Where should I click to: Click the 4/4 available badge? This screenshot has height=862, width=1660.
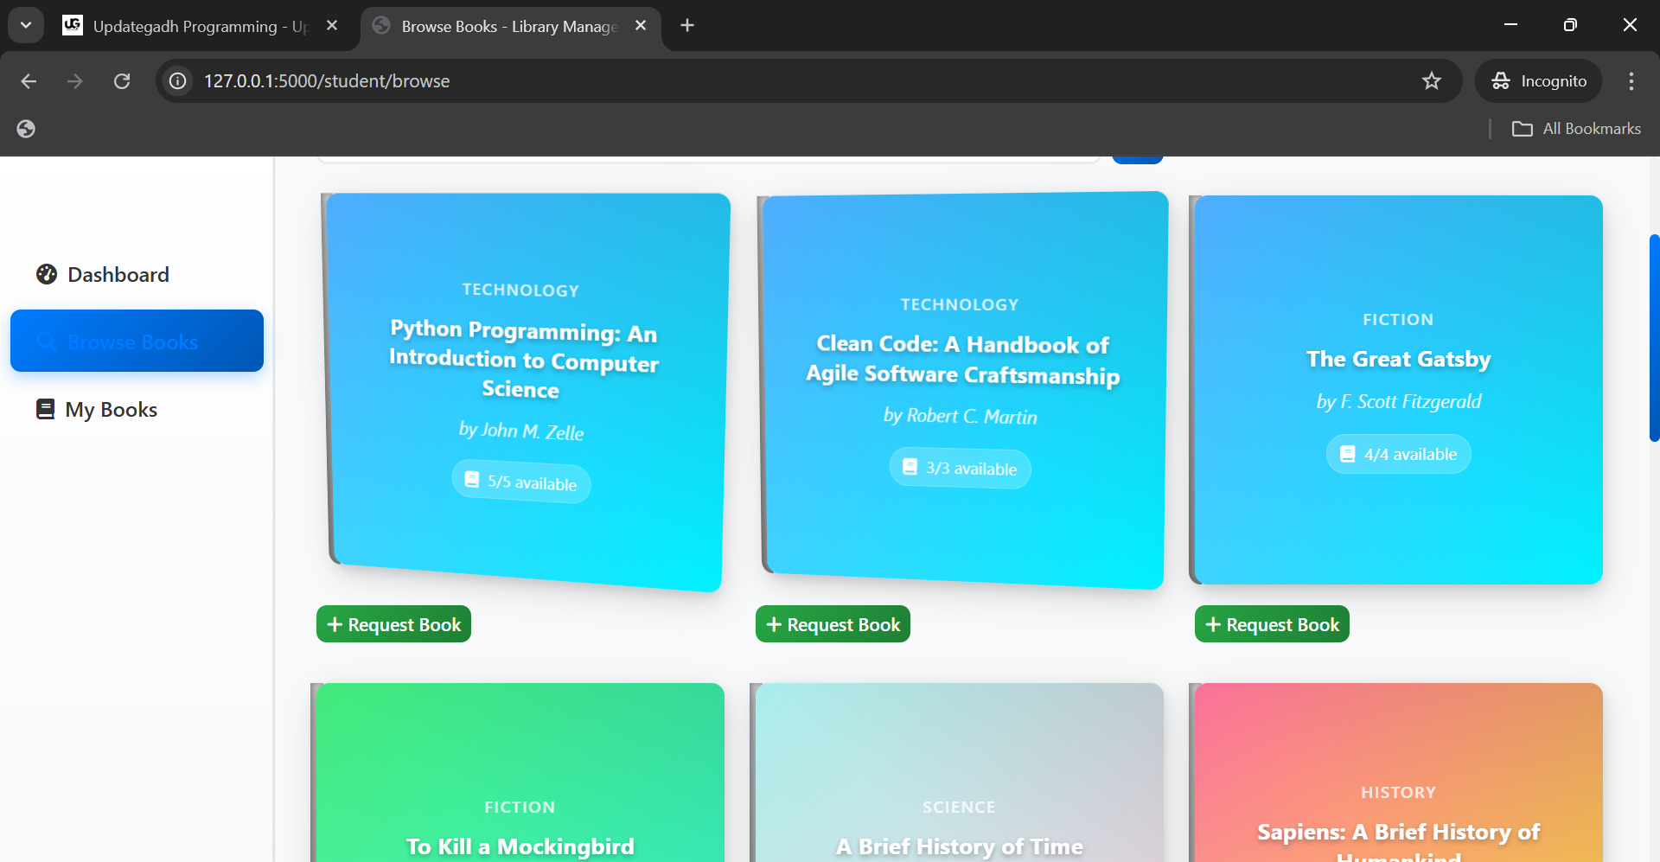1399,454
